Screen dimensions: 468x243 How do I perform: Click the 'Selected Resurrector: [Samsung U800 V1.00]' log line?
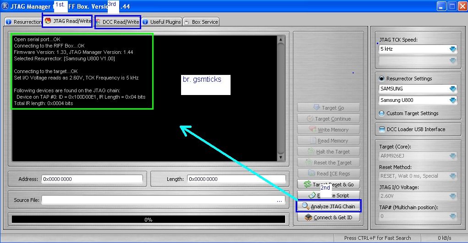(64, 58)
